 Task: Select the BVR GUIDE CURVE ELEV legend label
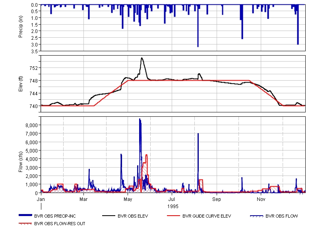(x=206, y=216)
